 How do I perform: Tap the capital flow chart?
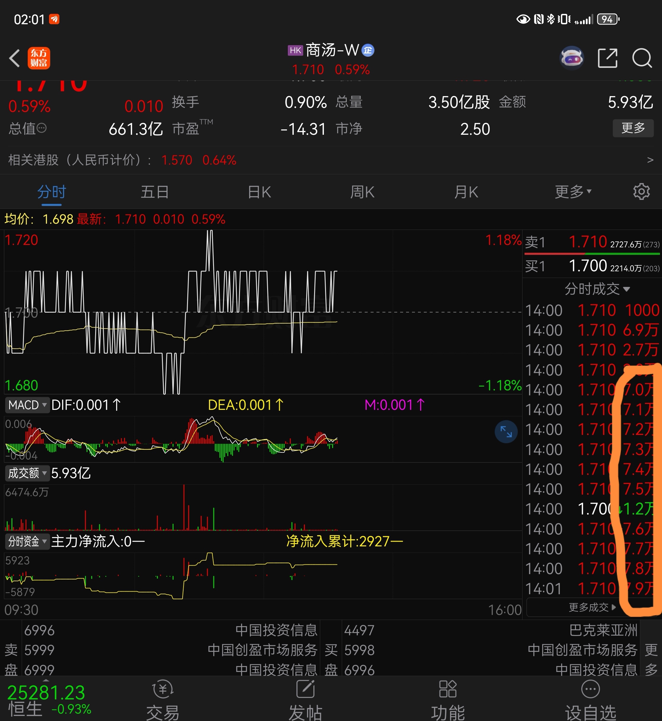[x=263, y=576]
